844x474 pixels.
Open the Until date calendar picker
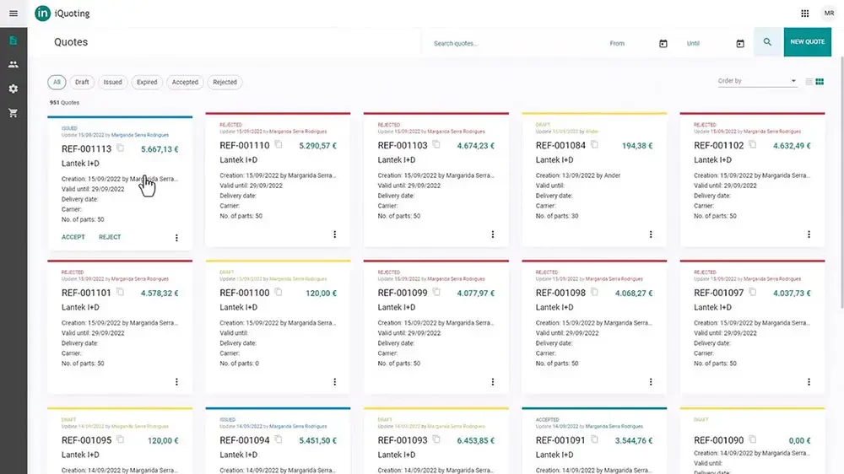[x=740, y=44]
